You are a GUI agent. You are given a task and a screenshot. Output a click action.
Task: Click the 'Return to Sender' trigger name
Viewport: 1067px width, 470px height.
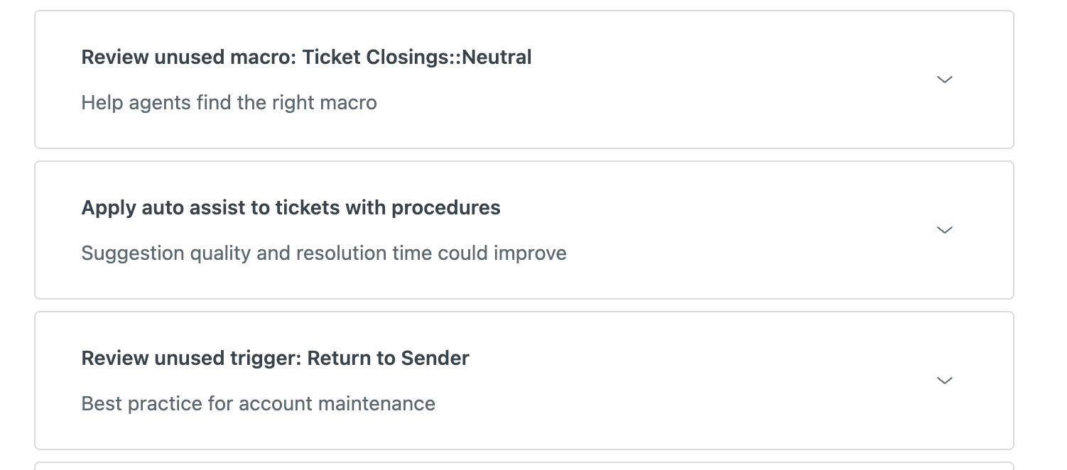point(388,359)
